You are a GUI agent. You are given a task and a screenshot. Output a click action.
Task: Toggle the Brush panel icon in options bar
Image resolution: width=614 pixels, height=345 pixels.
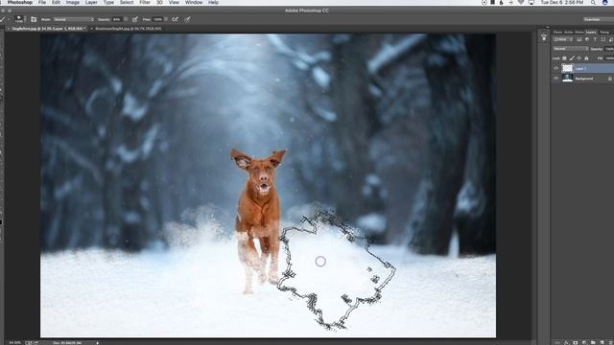[x=34, y=19]
